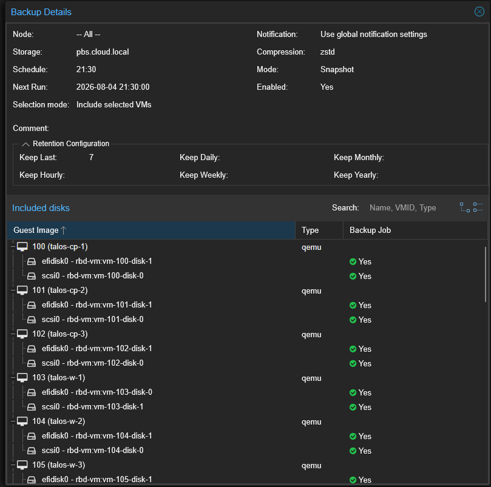Select efidisk0 - rbd-vm:vm-100-disk-1 row
The height and width of the screenshot is (487, 491).
248,261
